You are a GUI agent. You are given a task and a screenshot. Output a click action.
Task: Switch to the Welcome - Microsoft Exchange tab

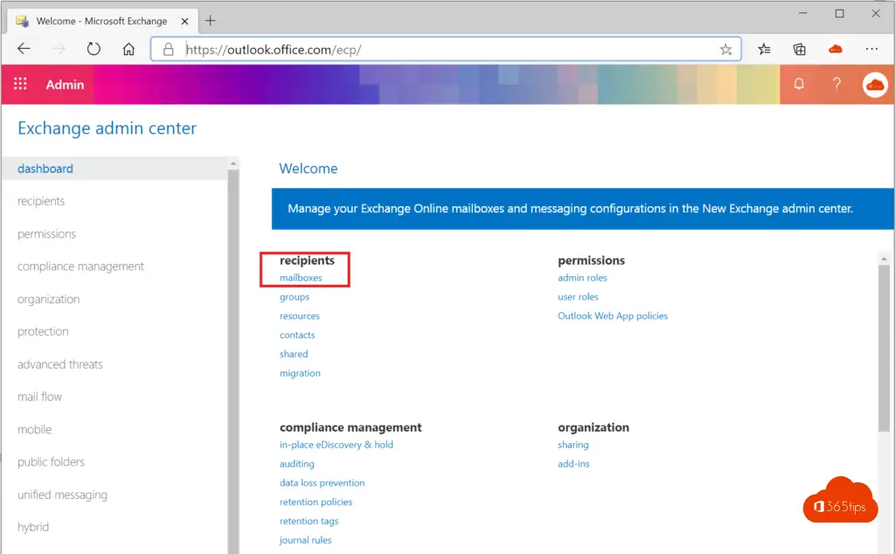pyautogui.click(x=102, y=21)
